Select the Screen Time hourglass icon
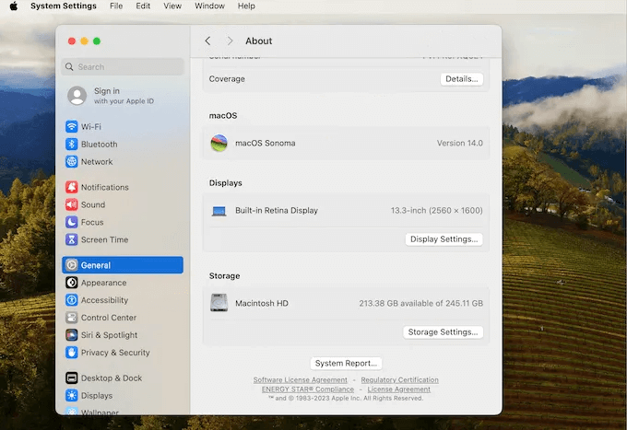This screenshot has width=627, height=430. [x=72, y=240]
